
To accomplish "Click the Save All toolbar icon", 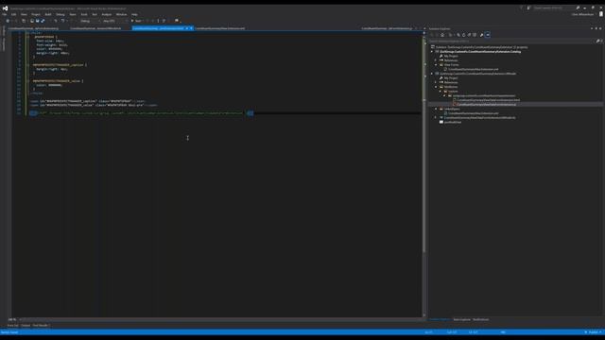I will click(43, 21).
